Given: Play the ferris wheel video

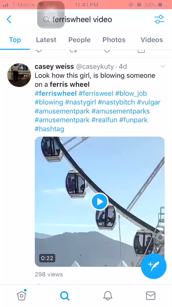Looking at the screenshot, I should click(x=100, y=202).
